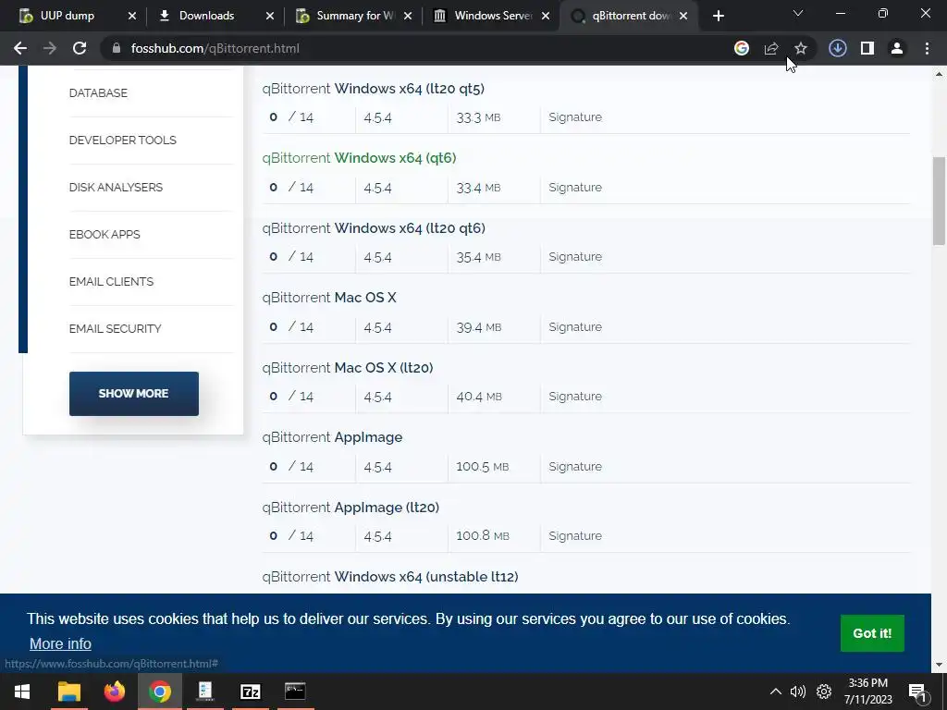Open the notification center icon
Image resolution: width=947 pixels, height=710 pixels.
tap(918, 692)
